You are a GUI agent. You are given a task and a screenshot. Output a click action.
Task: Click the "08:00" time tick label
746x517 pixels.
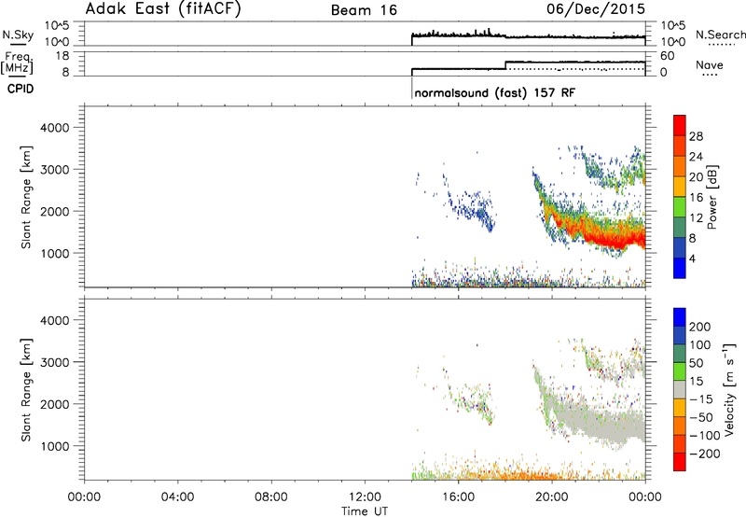[x=271, y=497]
